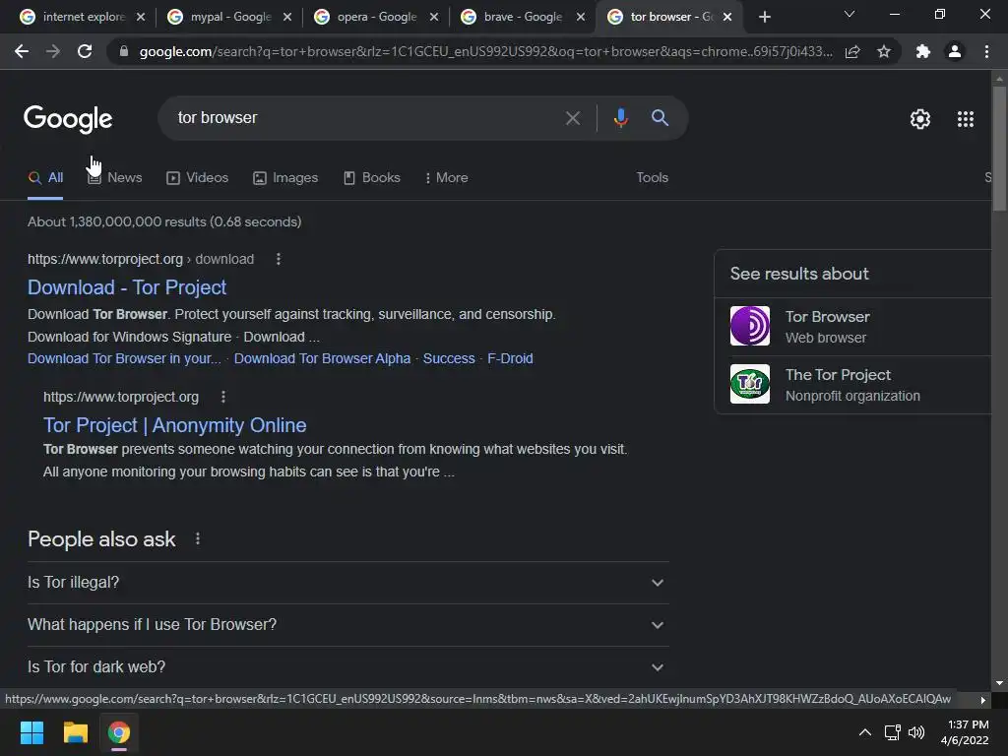
Task: Click the Google logo
Action: (68, 119)
